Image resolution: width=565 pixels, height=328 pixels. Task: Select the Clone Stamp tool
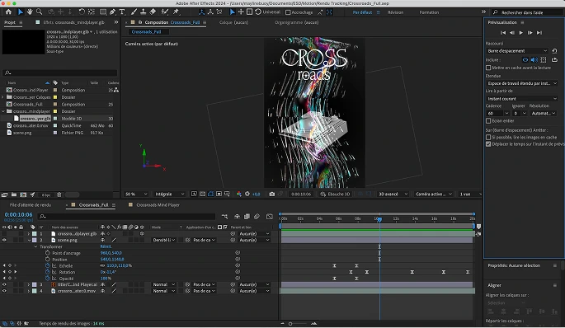143,12
